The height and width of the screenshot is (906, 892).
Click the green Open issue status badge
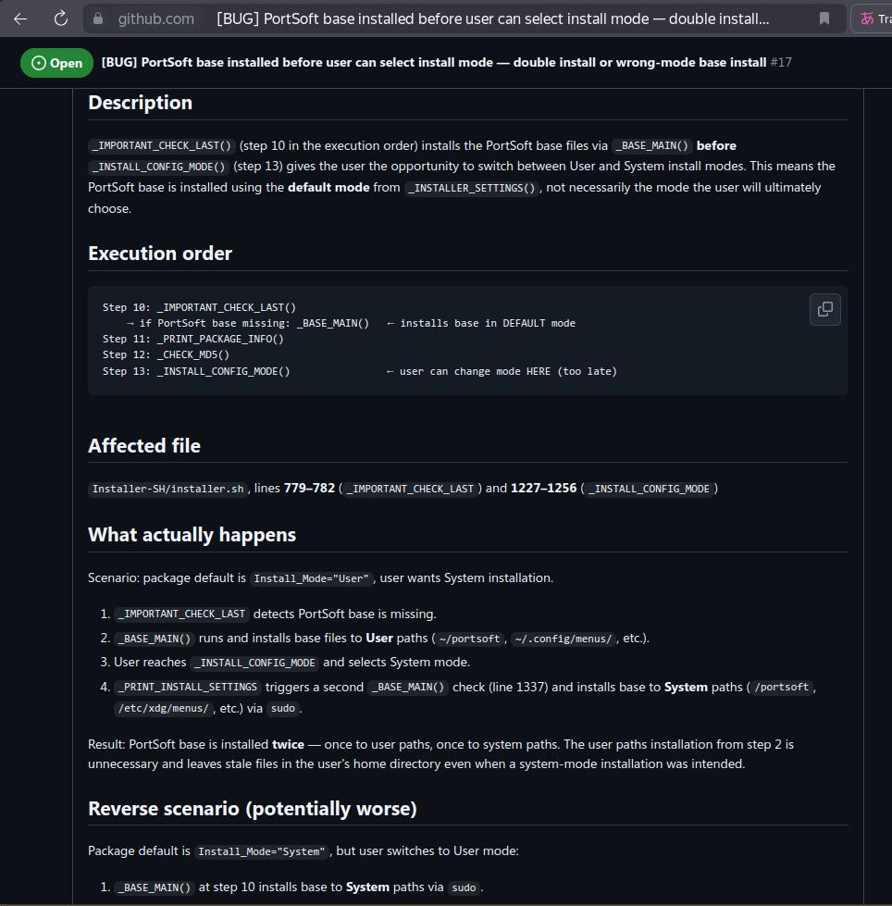click(x=56, y=63)
